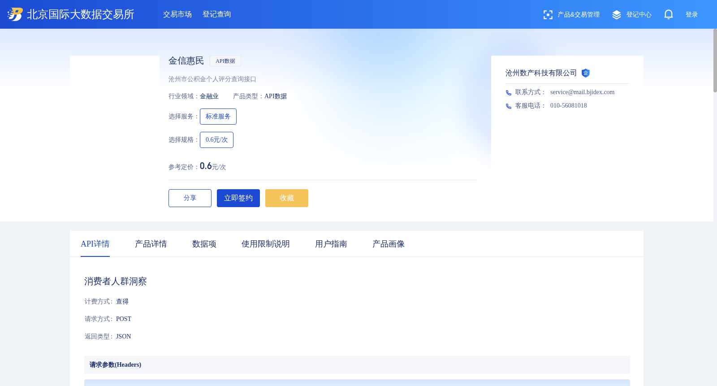Click the 请求方式 POST value
Image resolution: width=717 pixels, height=386 pixels.
[124, 319]
